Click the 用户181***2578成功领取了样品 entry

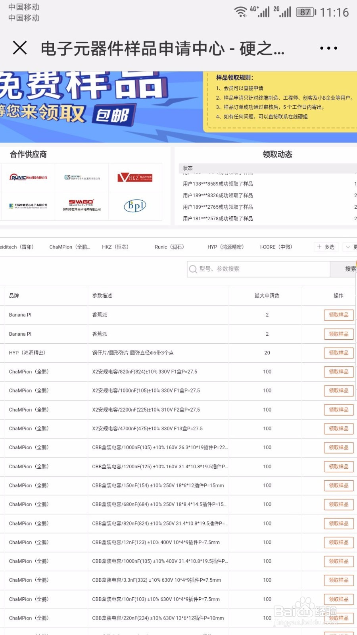coord(218,219)
